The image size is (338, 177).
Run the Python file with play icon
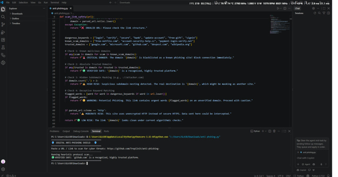278,8
